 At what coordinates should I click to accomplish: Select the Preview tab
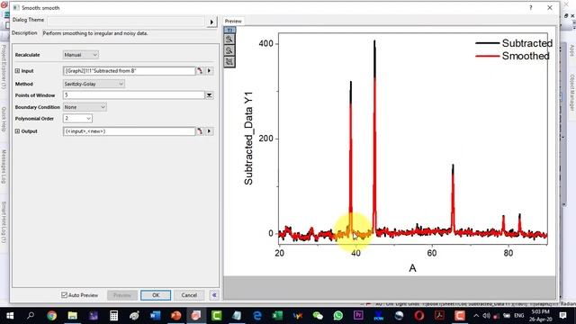pos(233,22)
